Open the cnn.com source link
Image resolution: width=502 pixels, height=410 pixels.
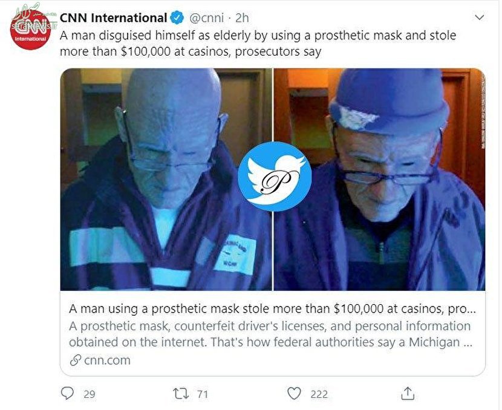tap(107, 360)
